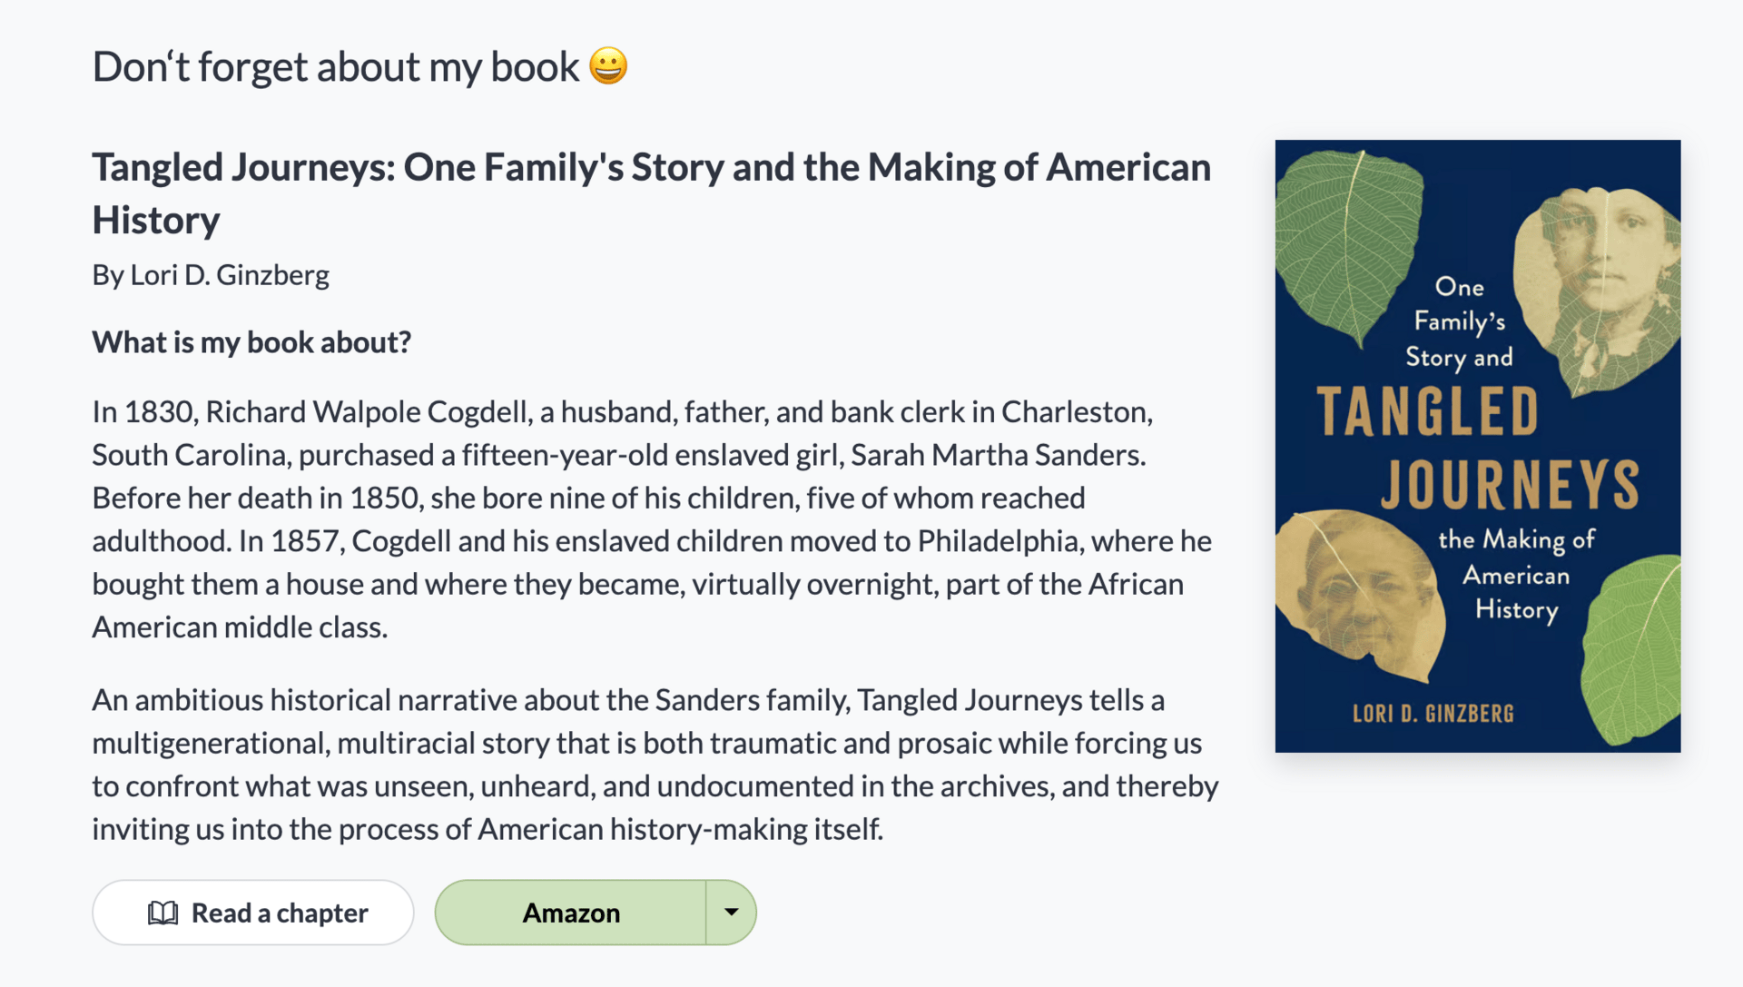Click the paragraph starting "In 1830, Richard"

click(651, 518)
